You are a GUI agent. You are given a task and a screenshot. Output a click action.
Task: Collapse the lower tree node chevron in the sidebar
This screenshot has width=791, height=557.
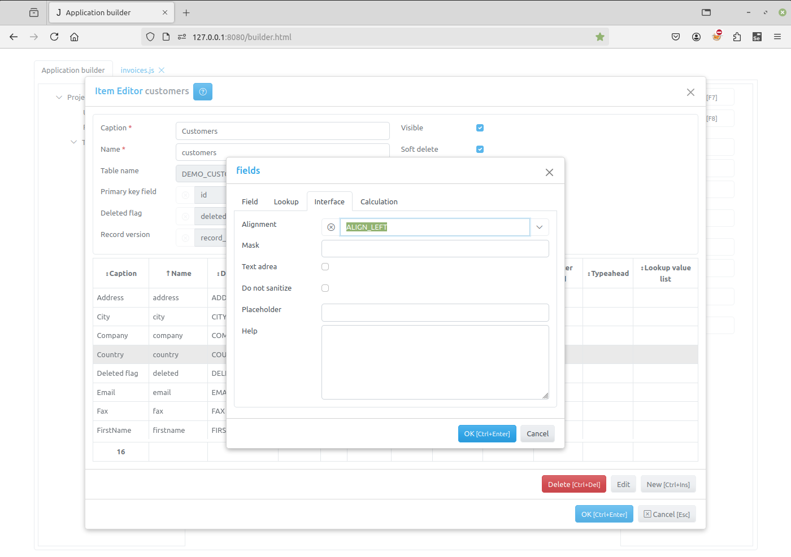click(74, 142)
